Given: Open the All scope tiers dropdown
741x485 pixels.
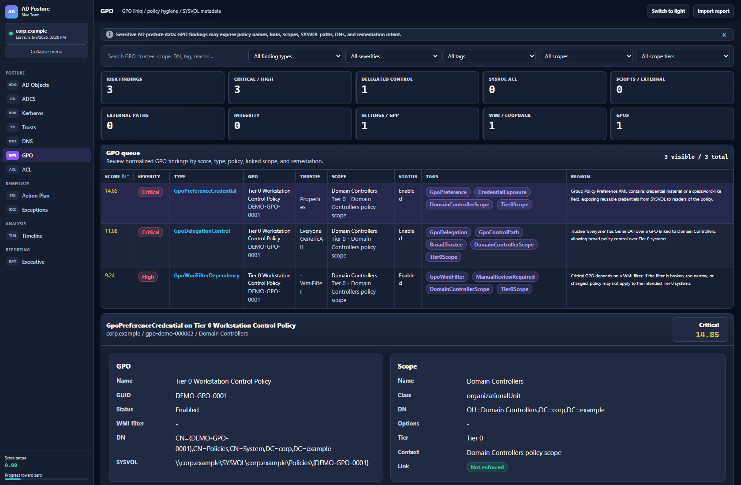Looking at the screenshot, I should point(683,56).
